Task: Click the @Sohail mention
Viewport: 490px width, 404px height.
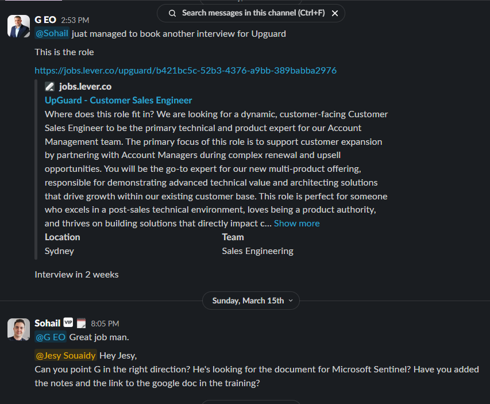Action: (x=52, y=33)
